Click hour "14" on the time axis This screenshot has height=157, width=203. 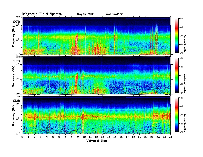coord(109,137)
